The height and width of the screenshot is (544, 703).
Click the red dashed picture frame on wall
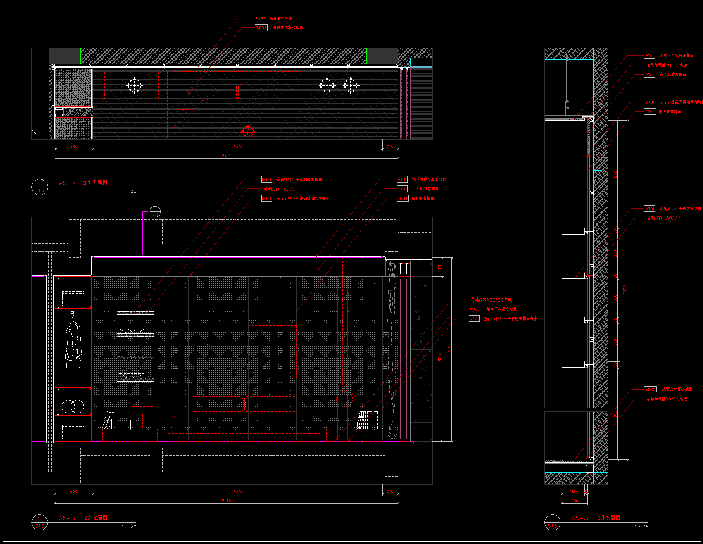pos(272,352)
